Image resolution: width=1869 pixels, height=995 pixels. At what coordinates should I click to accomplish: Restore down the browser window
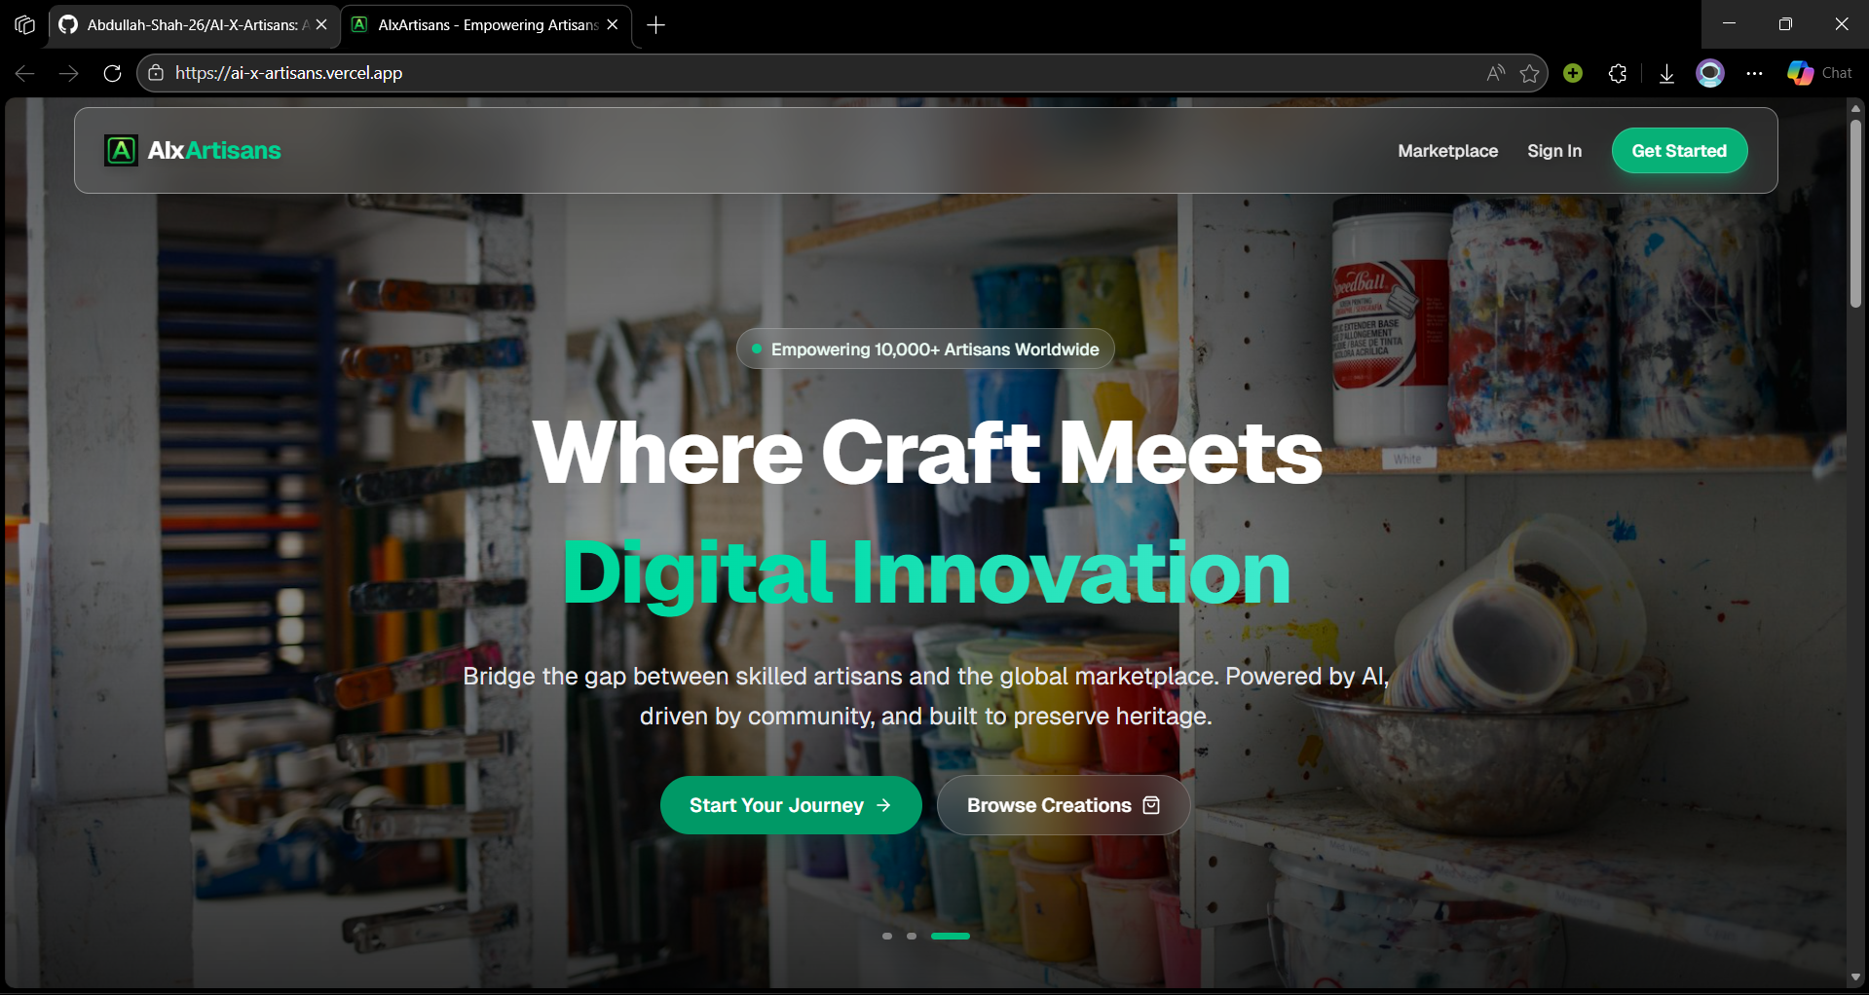(1785, 24)
